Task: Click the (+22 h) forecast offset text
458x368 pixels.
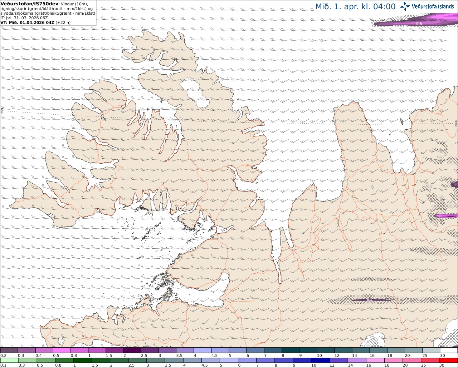Action: click(x=63, y=22)
